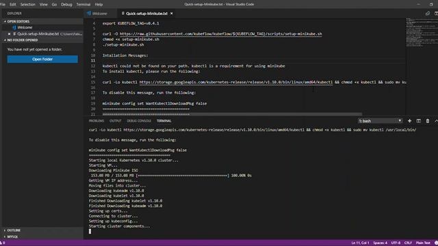Click the './setup-minikube.sh' line in editor

(x=123, y=44)
